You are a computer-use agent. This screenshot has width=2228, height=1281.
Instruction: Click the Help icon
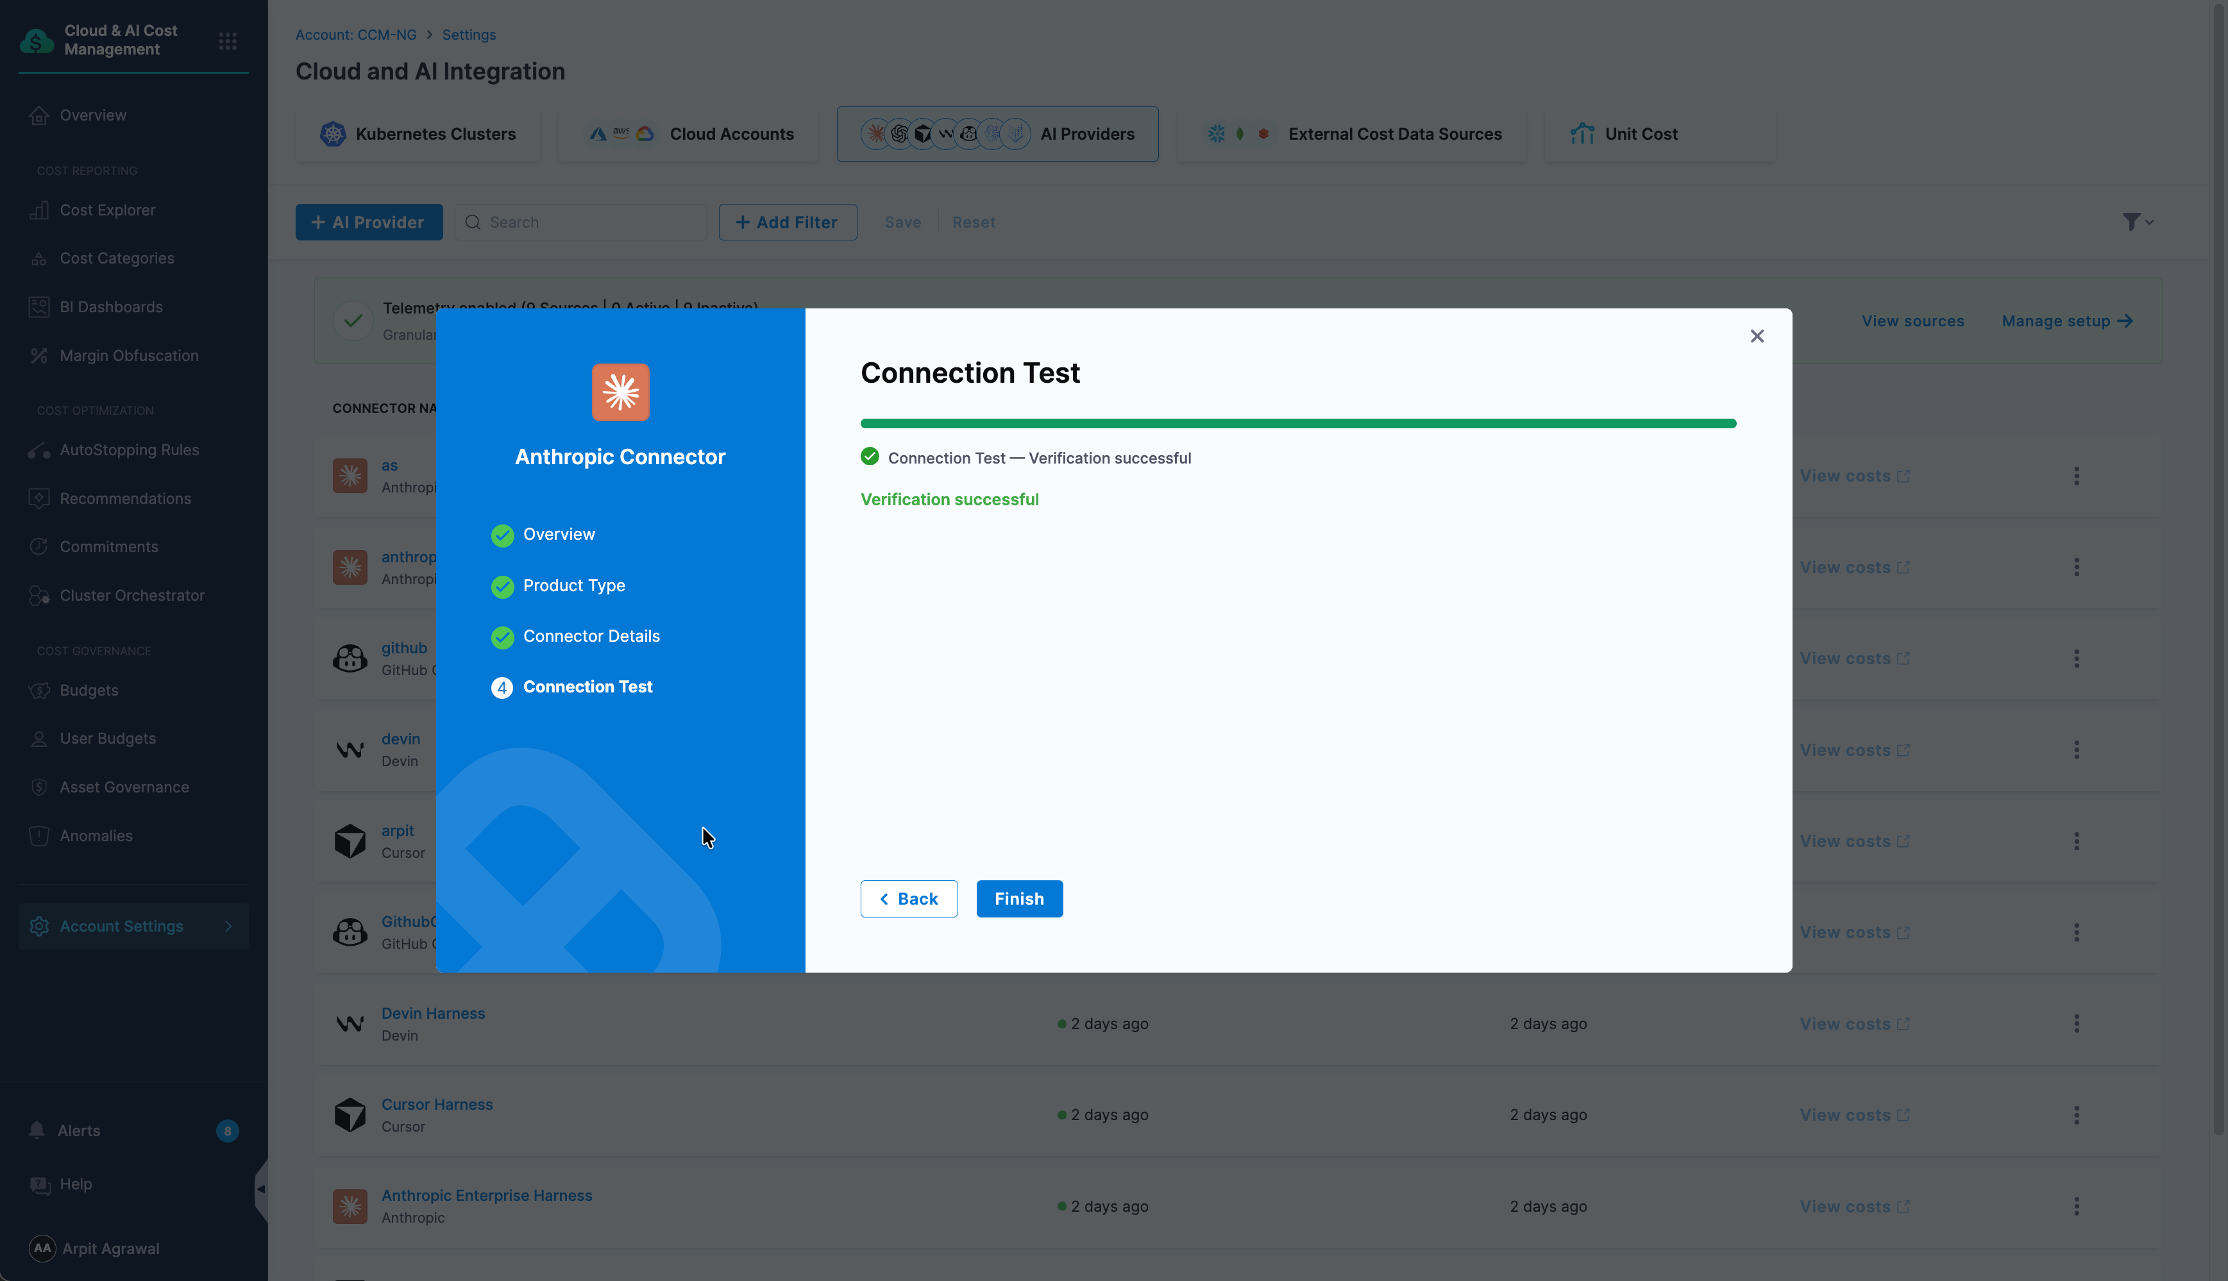pos(38,1185)
